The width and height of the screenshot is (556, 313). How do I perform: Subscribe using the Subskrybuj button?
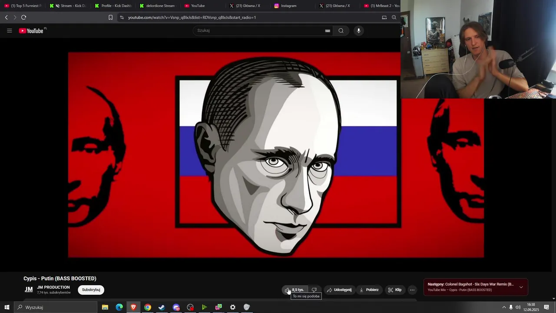pos(91,290)
